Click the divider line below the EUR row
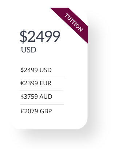Screen dimensions: 135x149 click(41, 90)
